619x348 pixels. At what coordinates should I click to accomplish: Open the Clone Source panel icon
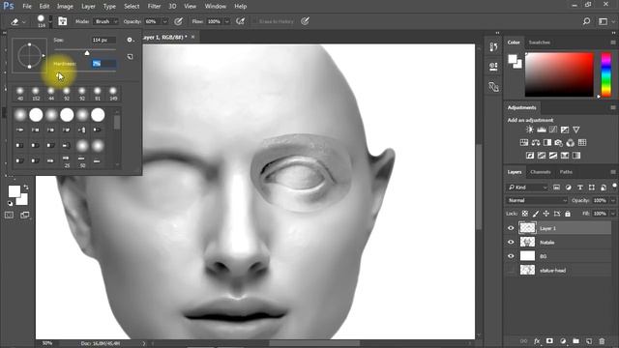click(493, 86)
